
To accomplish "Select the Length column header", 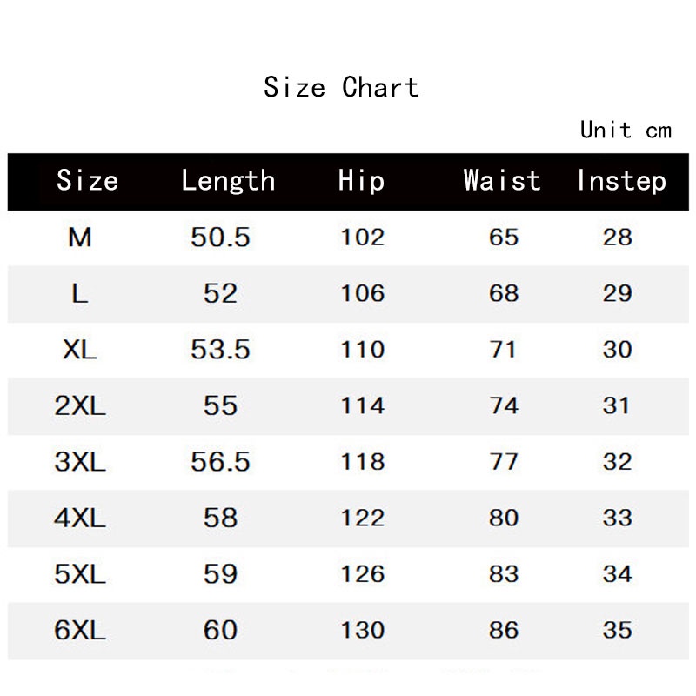I will tap(228, 181).
